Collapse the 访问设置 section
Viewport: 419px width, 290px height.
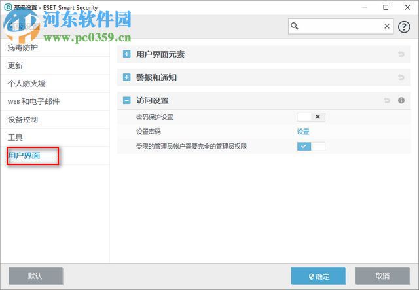(x=126, y=101)
